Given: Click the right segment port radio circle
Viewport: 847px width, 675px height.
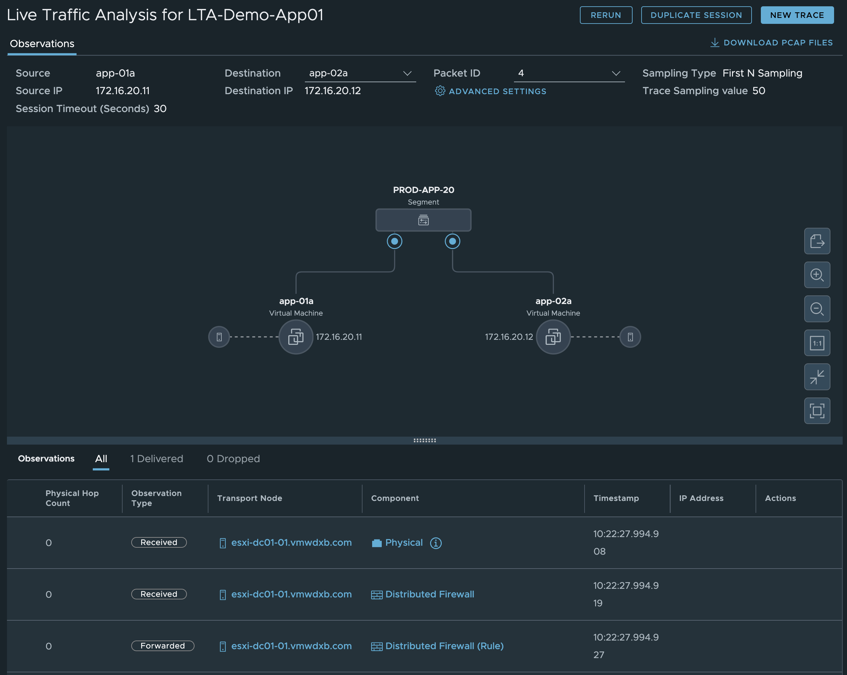Looking at the screenshot, I should 452,241.
